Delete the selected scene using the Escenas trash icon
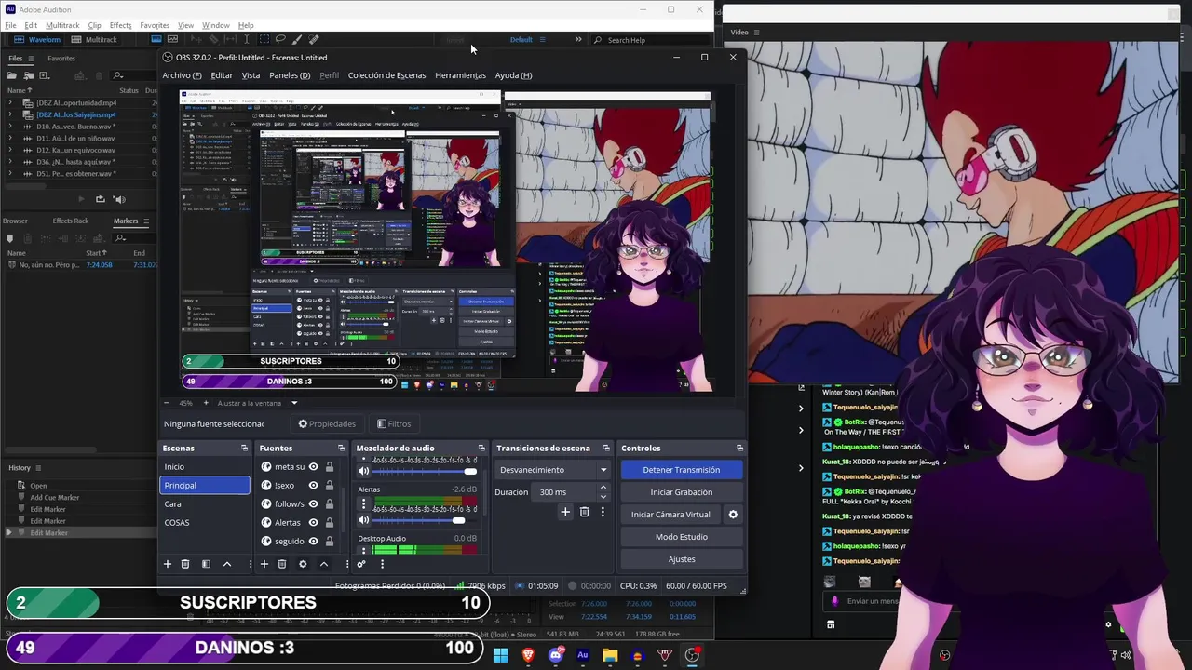 (185, 564)
